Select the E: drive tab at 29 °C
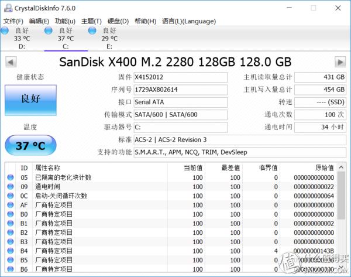Viewport: 351px width, 277px height. tap(109, 38)
